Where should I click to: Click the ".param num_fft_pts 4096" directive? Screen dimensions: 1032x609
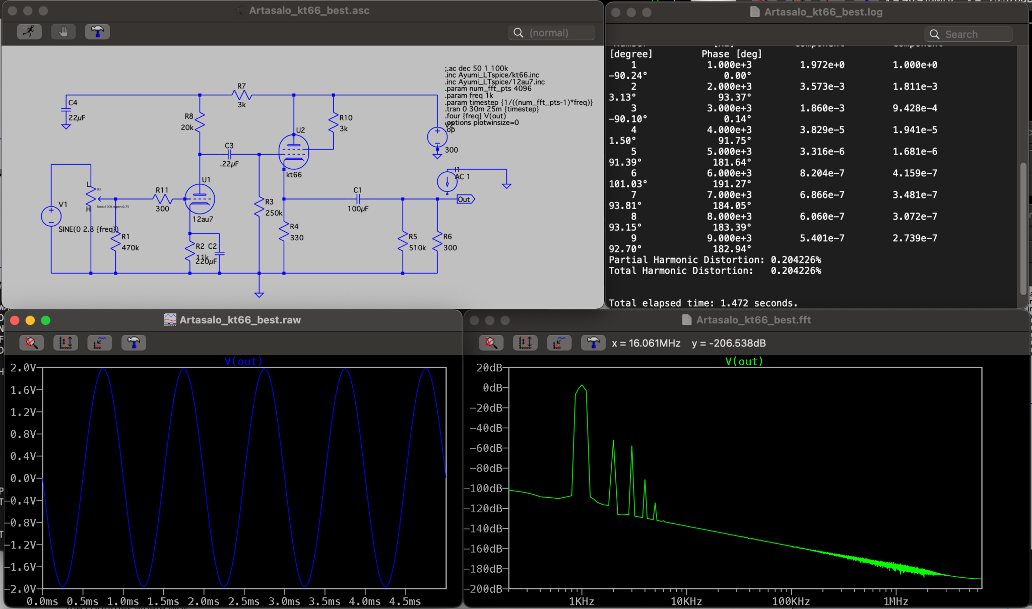(x=488, y=88)
